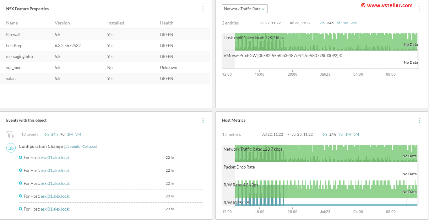The width and height of the screenshot is (429, 220).
Task: Open esxi01.alex.local link in fourth event
Action: (55, 196)
